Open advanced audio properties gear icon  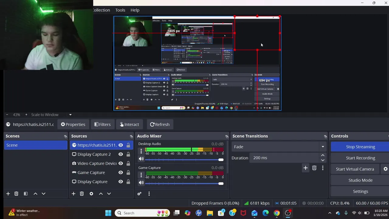[139, 193]
